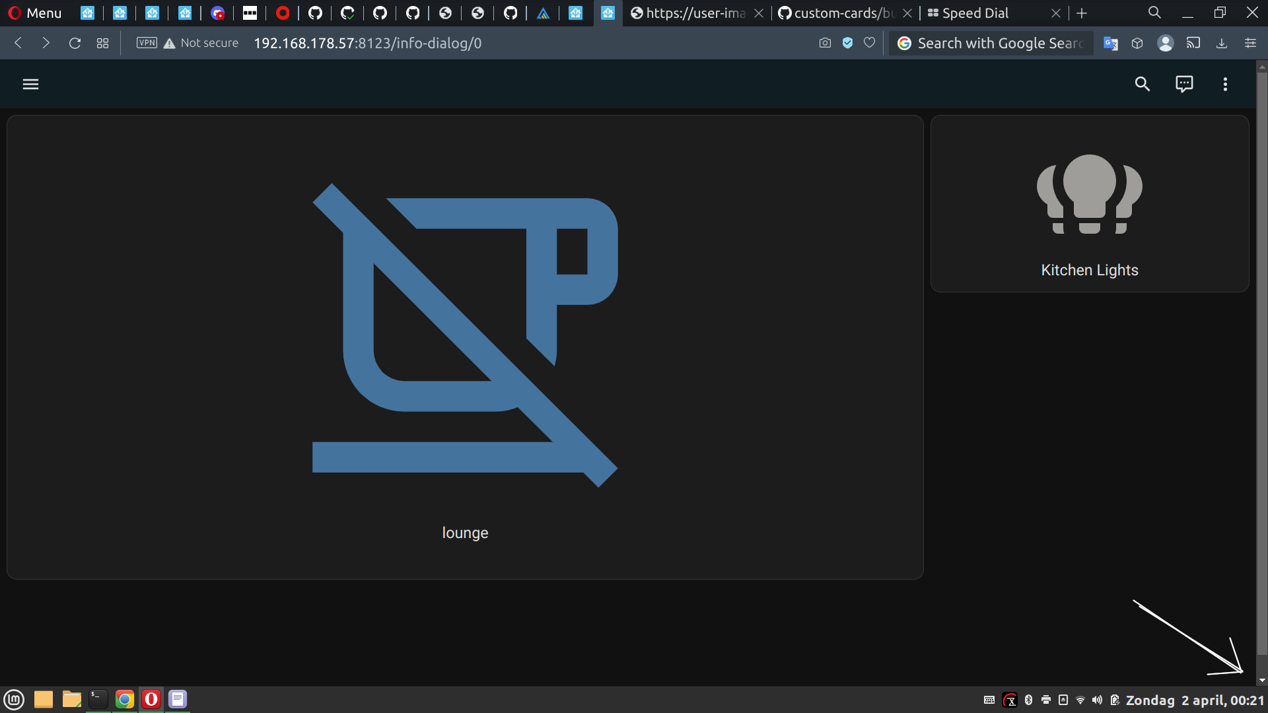Viewport: 1268px width, 713px height.
Task: Open the battery power tray icon
Action: (1115, 700)
